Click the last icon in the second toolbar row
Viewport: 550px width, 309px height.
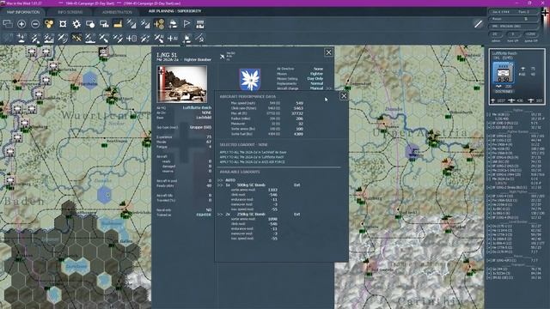[x=200, y=38]
